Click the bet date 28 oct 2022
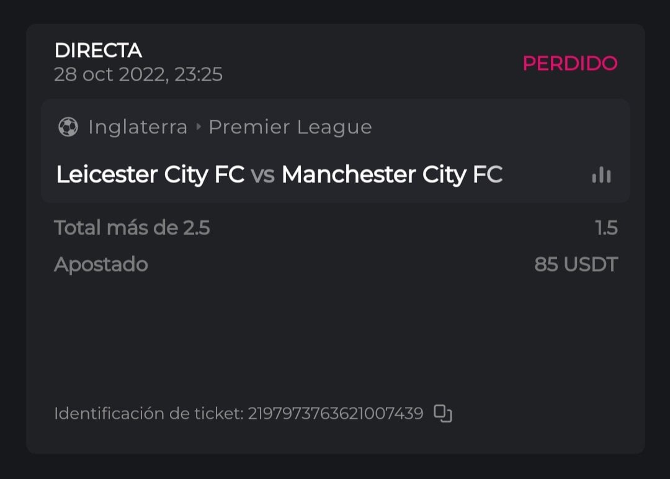 coord(109,74)
